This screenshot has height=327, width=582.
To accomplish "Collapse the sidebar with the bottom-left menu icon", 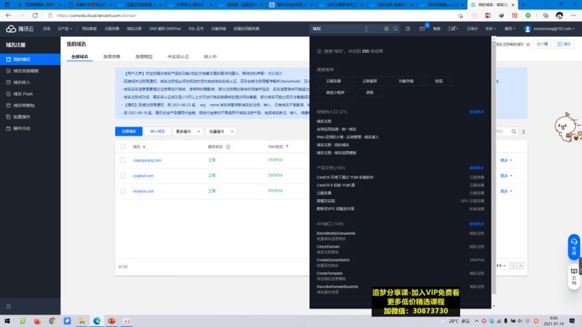I will (8, 306).
